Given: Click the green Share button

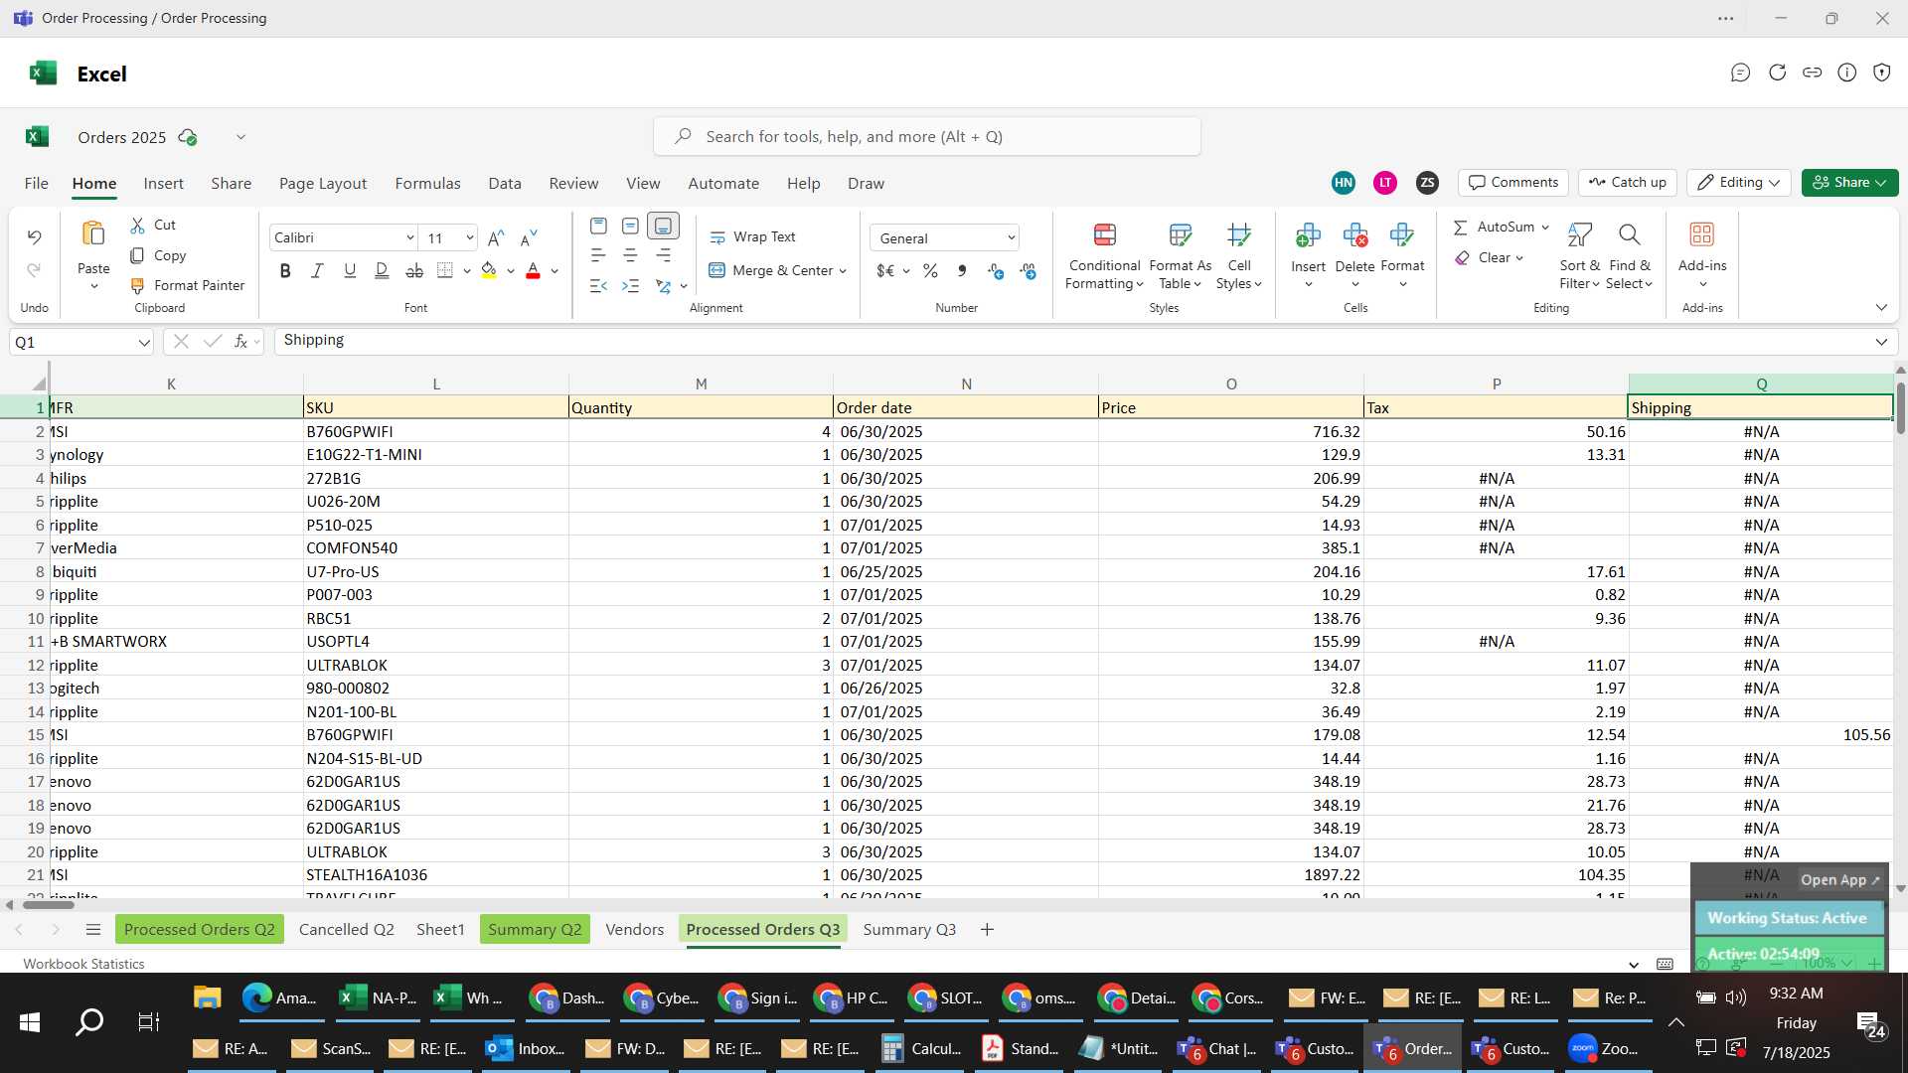Looking at the screenshot, I should point(1849,183).
